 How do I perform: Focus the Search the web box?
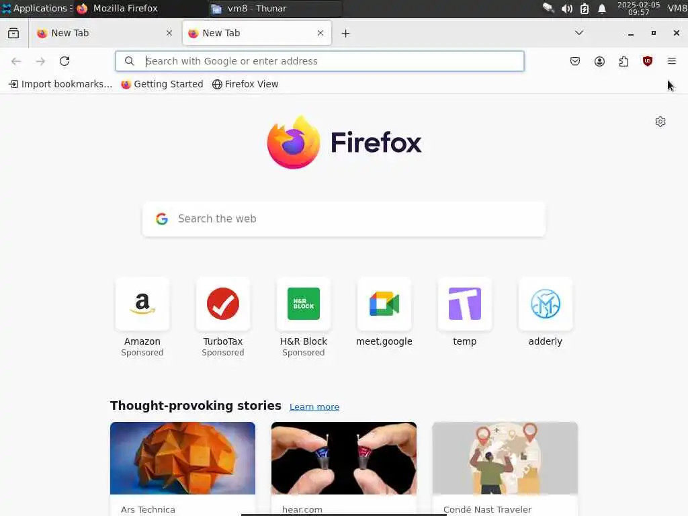coord(344,219)
